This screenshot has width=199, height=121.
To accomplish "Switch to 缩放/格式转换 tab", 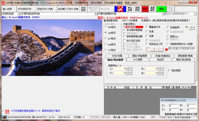I will tap(183, 60).
